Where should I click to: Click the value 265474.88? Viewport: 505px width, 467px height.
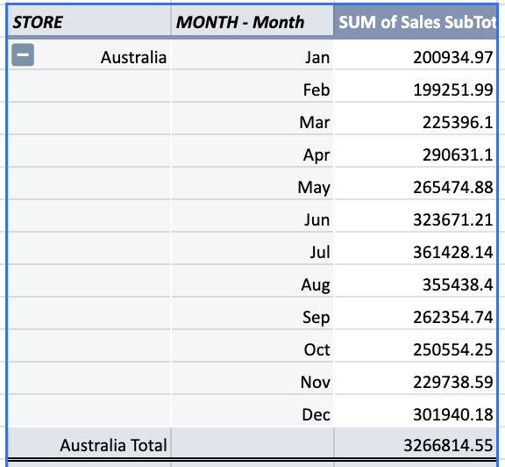452,187
